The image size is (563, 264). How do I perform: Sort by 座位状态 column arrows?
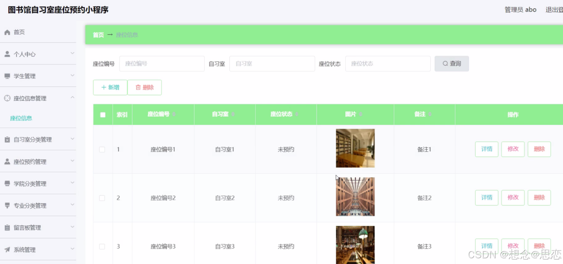297,114
